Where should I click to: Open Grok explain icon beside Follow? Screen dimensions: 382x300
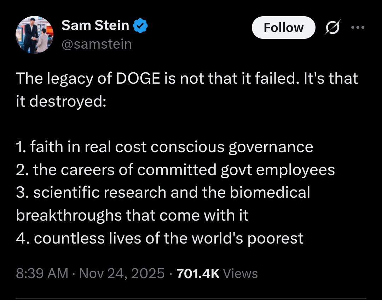point(331,28)
